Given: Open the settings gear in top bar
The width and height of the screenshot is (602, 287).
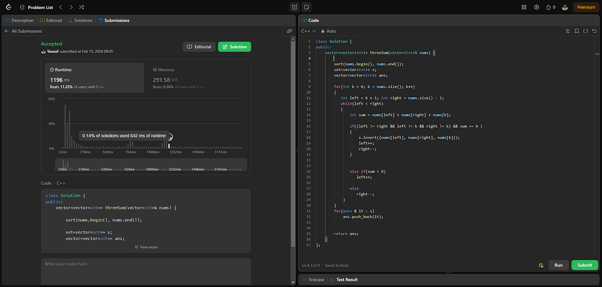Looking at the screenshot, I should coord(536,7).
